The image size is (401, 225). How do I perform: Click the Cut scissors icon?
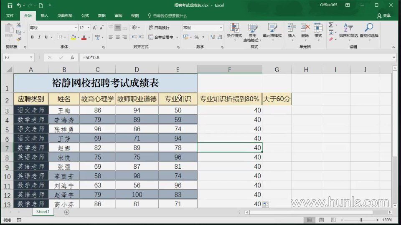point(18,26)
